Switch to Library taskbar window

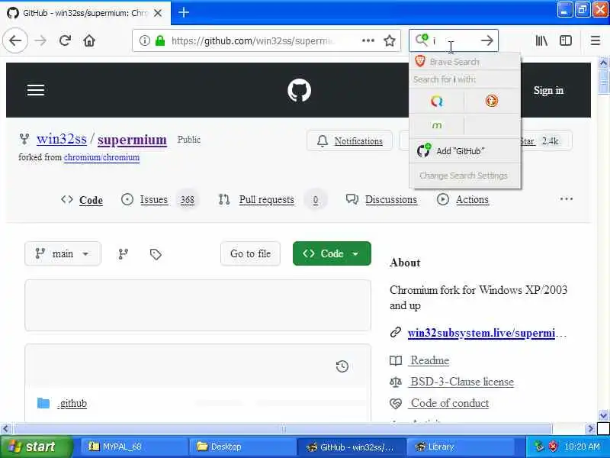[460, 447]
